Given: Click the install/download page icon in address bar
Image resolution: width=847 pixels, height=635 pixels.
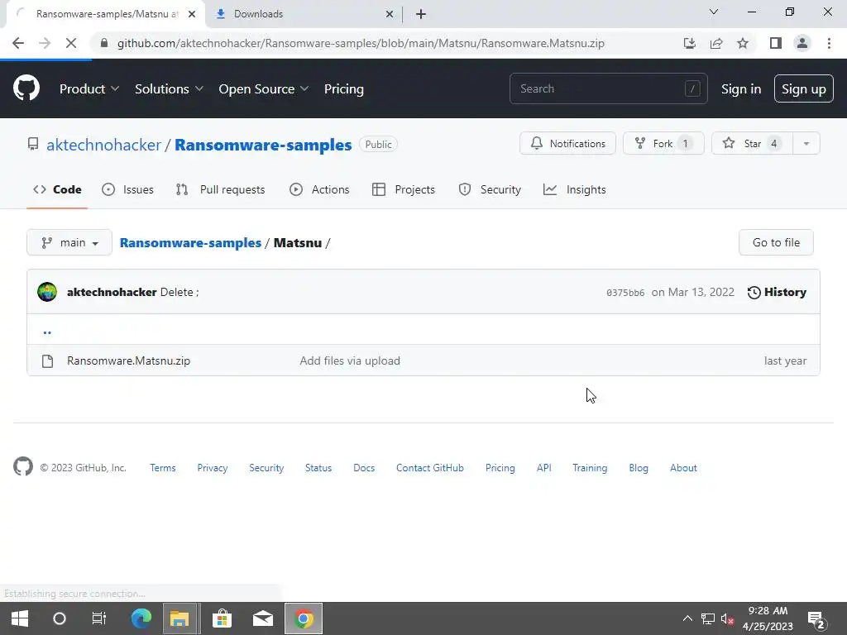Looking at the screenshot, I should pyautogui.click(x=689, y=43).
